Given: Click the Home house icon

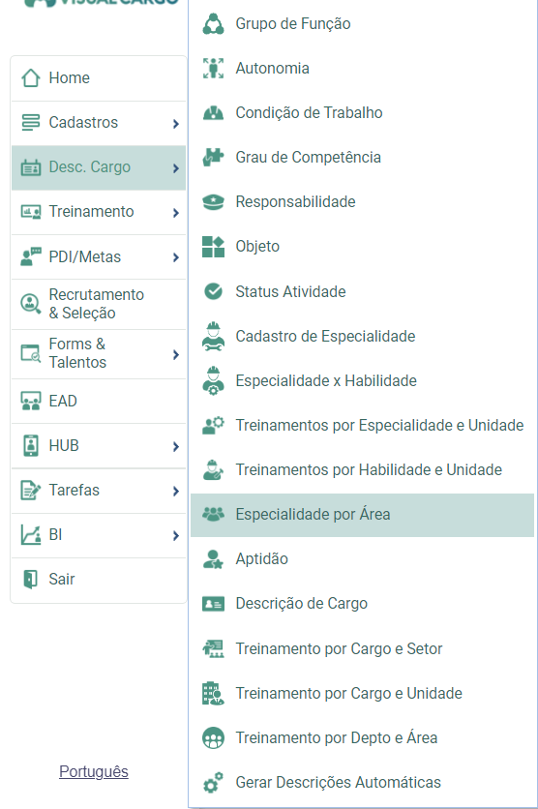Looking at the screenshot, I should click(30, 78).
